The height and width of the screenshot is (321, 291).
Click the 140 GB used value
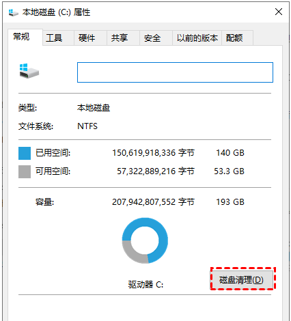[230, 153]
